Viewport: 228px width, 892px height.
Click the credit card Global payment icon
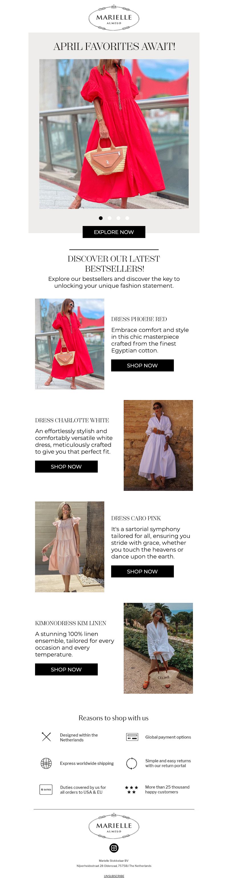132,737
